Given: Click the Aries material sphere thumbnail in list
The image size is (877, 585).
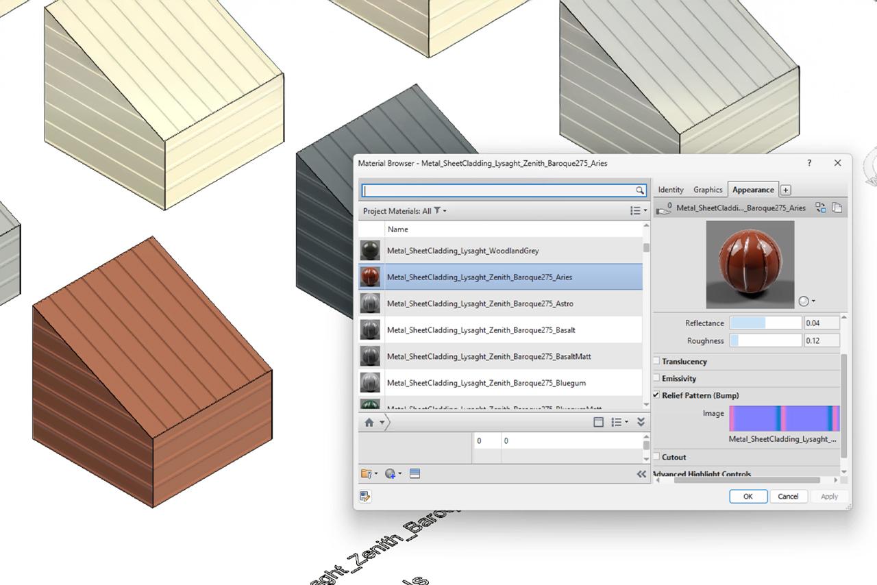Looking at the screenshot, I should coord(370,277).
